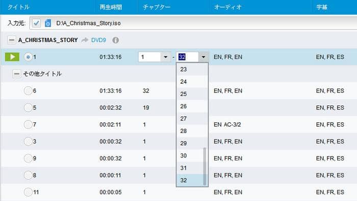357x201 pixels.
Task: Choose chapter 30 in dropdown list
Action: point(190,156)
